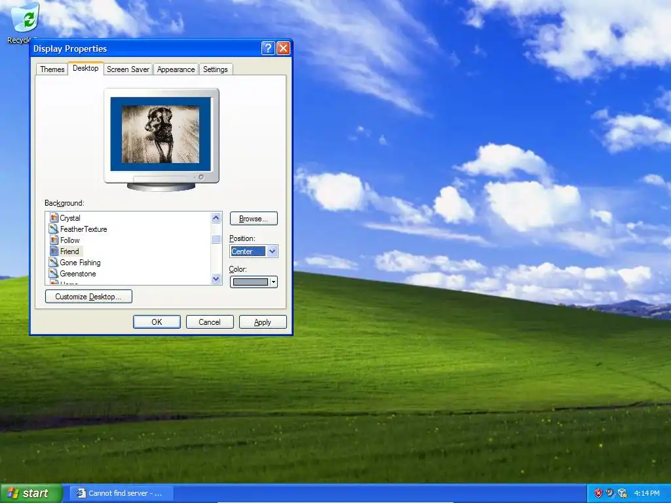
Task: Expand the Position dropdown arrow
Action: [x=272, y=251]
